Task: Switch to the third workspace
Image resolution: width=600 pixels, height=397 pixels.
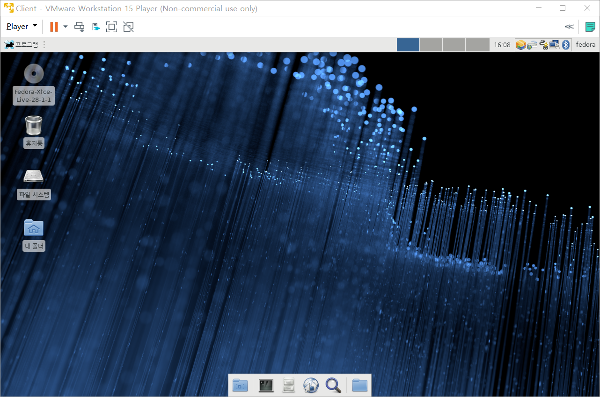Action: tap(454, 45)
